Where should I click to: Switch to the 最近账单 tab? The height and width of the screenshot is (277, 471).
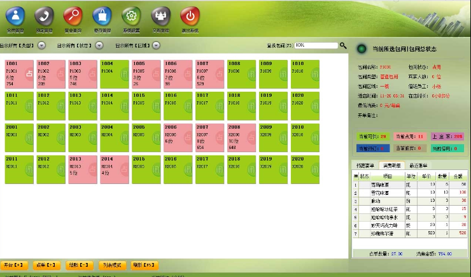(418, 165)
